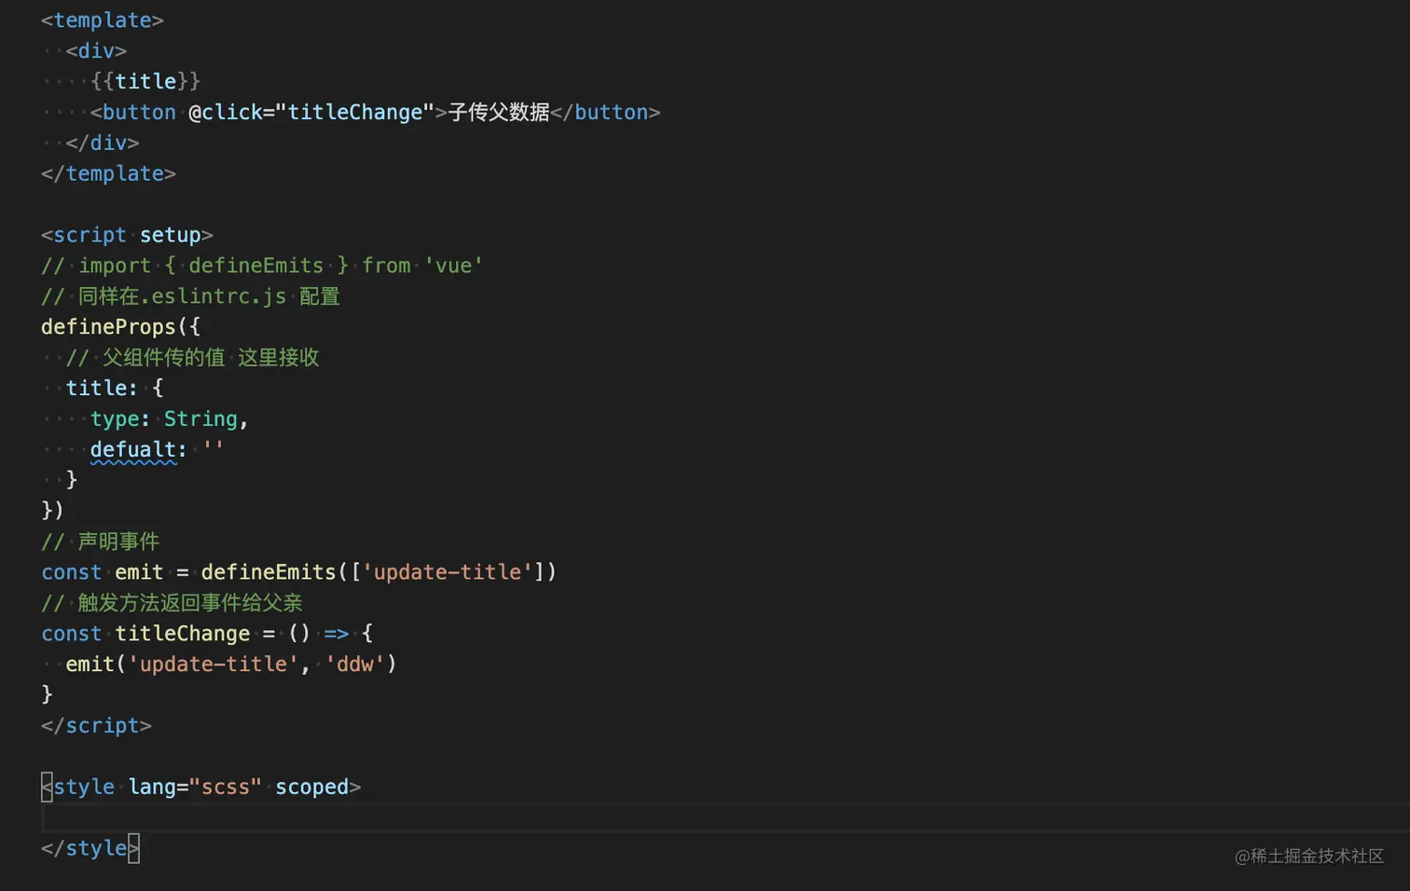Click the emit('update-title', 'ddw') call
The width and height of the screenshot is (1410, 891).
231,665
